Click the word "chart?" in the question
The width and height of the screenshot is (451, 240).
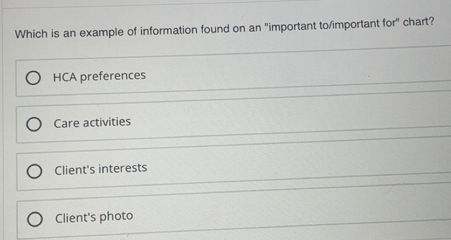point(419,24)
